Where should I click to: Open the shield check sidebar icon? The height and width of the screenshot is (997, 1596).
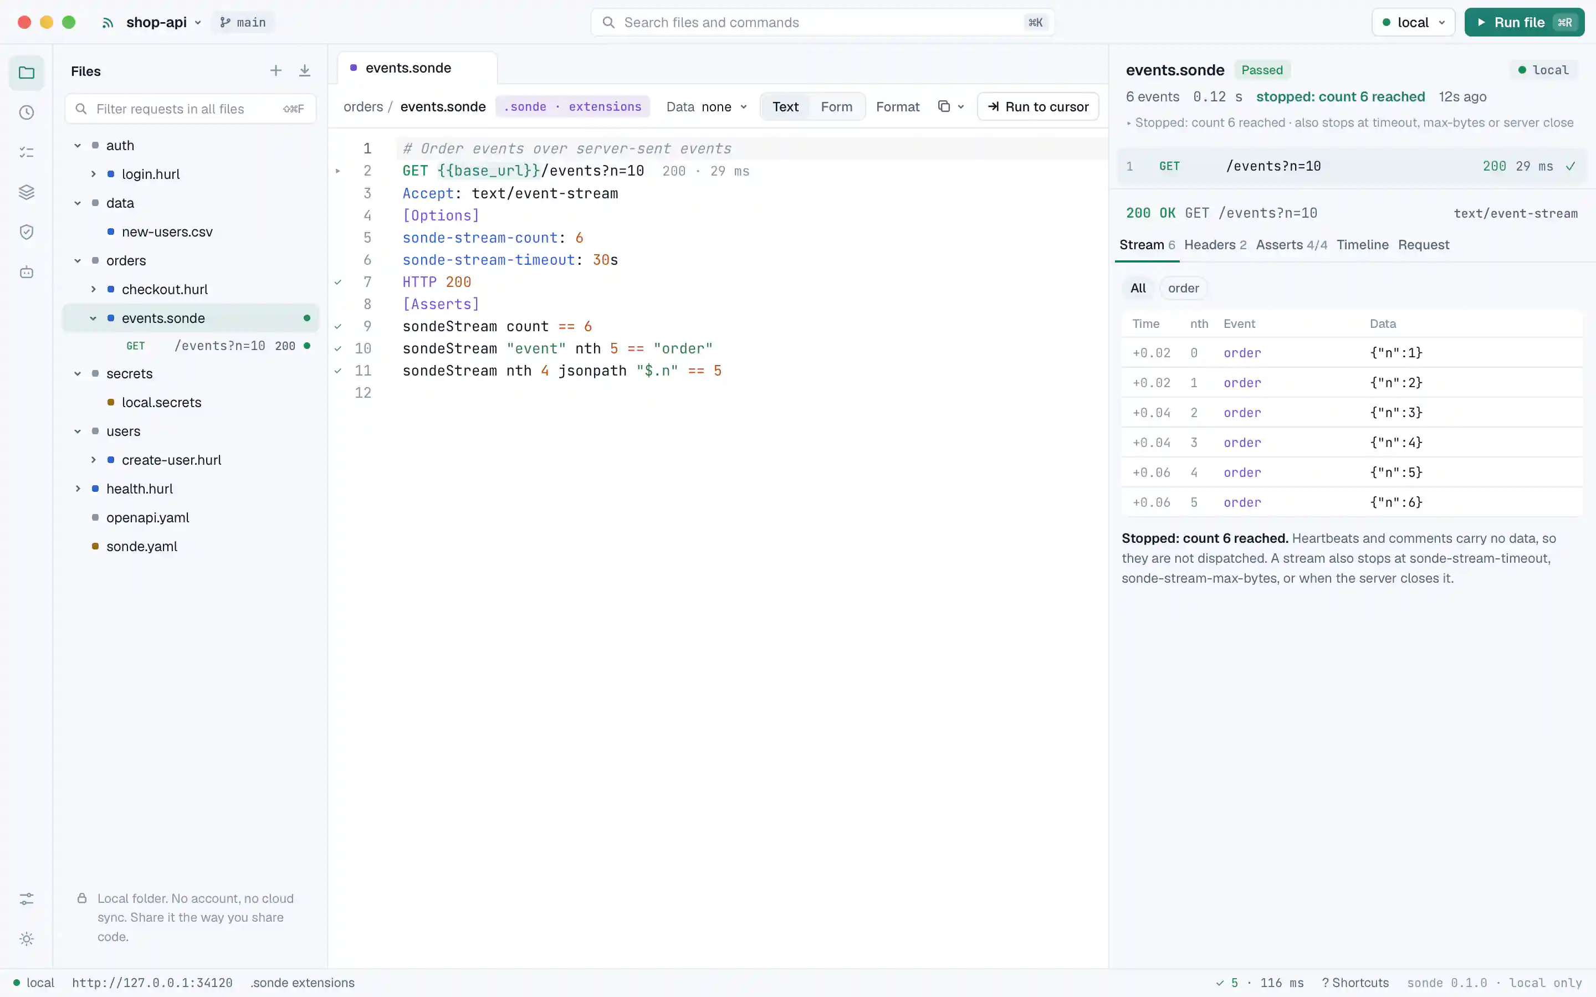click(x=27, y=232)
